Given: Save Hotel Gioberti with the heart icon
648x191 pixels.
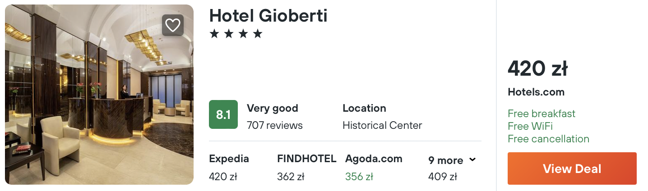Looking at the screenshot, I should 173,25.
